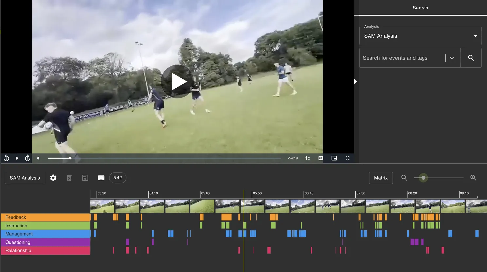Click the 06.40 timeline marker
Screen dimensions: 487x272
pos(309,193)
